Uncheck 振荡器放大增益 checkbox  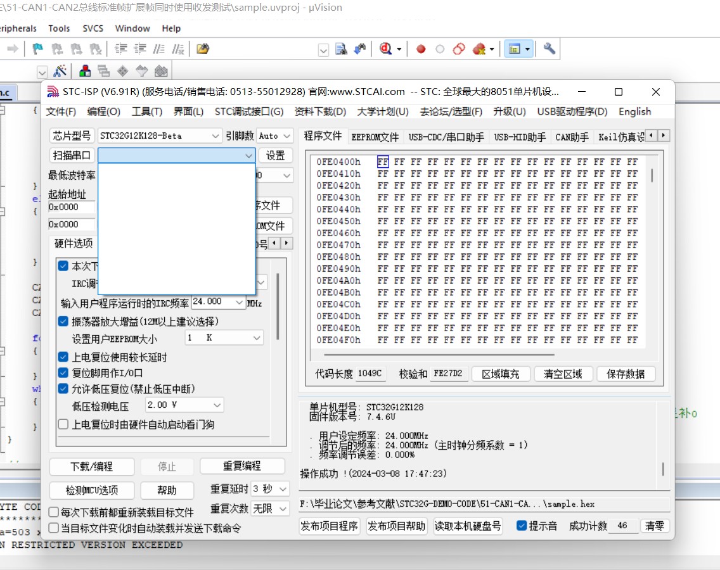63,321
